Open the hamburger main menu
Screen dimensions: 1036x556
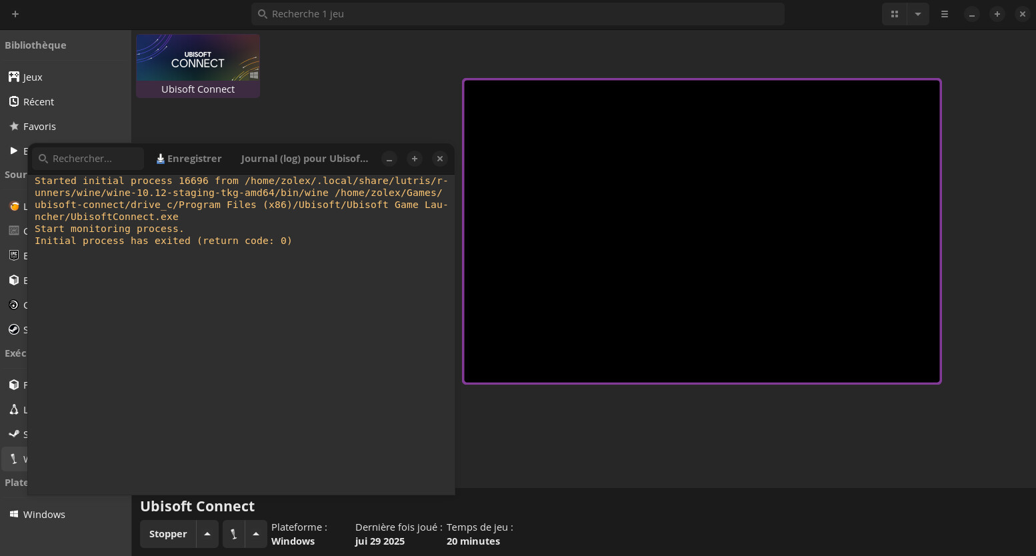click(945, 14)
